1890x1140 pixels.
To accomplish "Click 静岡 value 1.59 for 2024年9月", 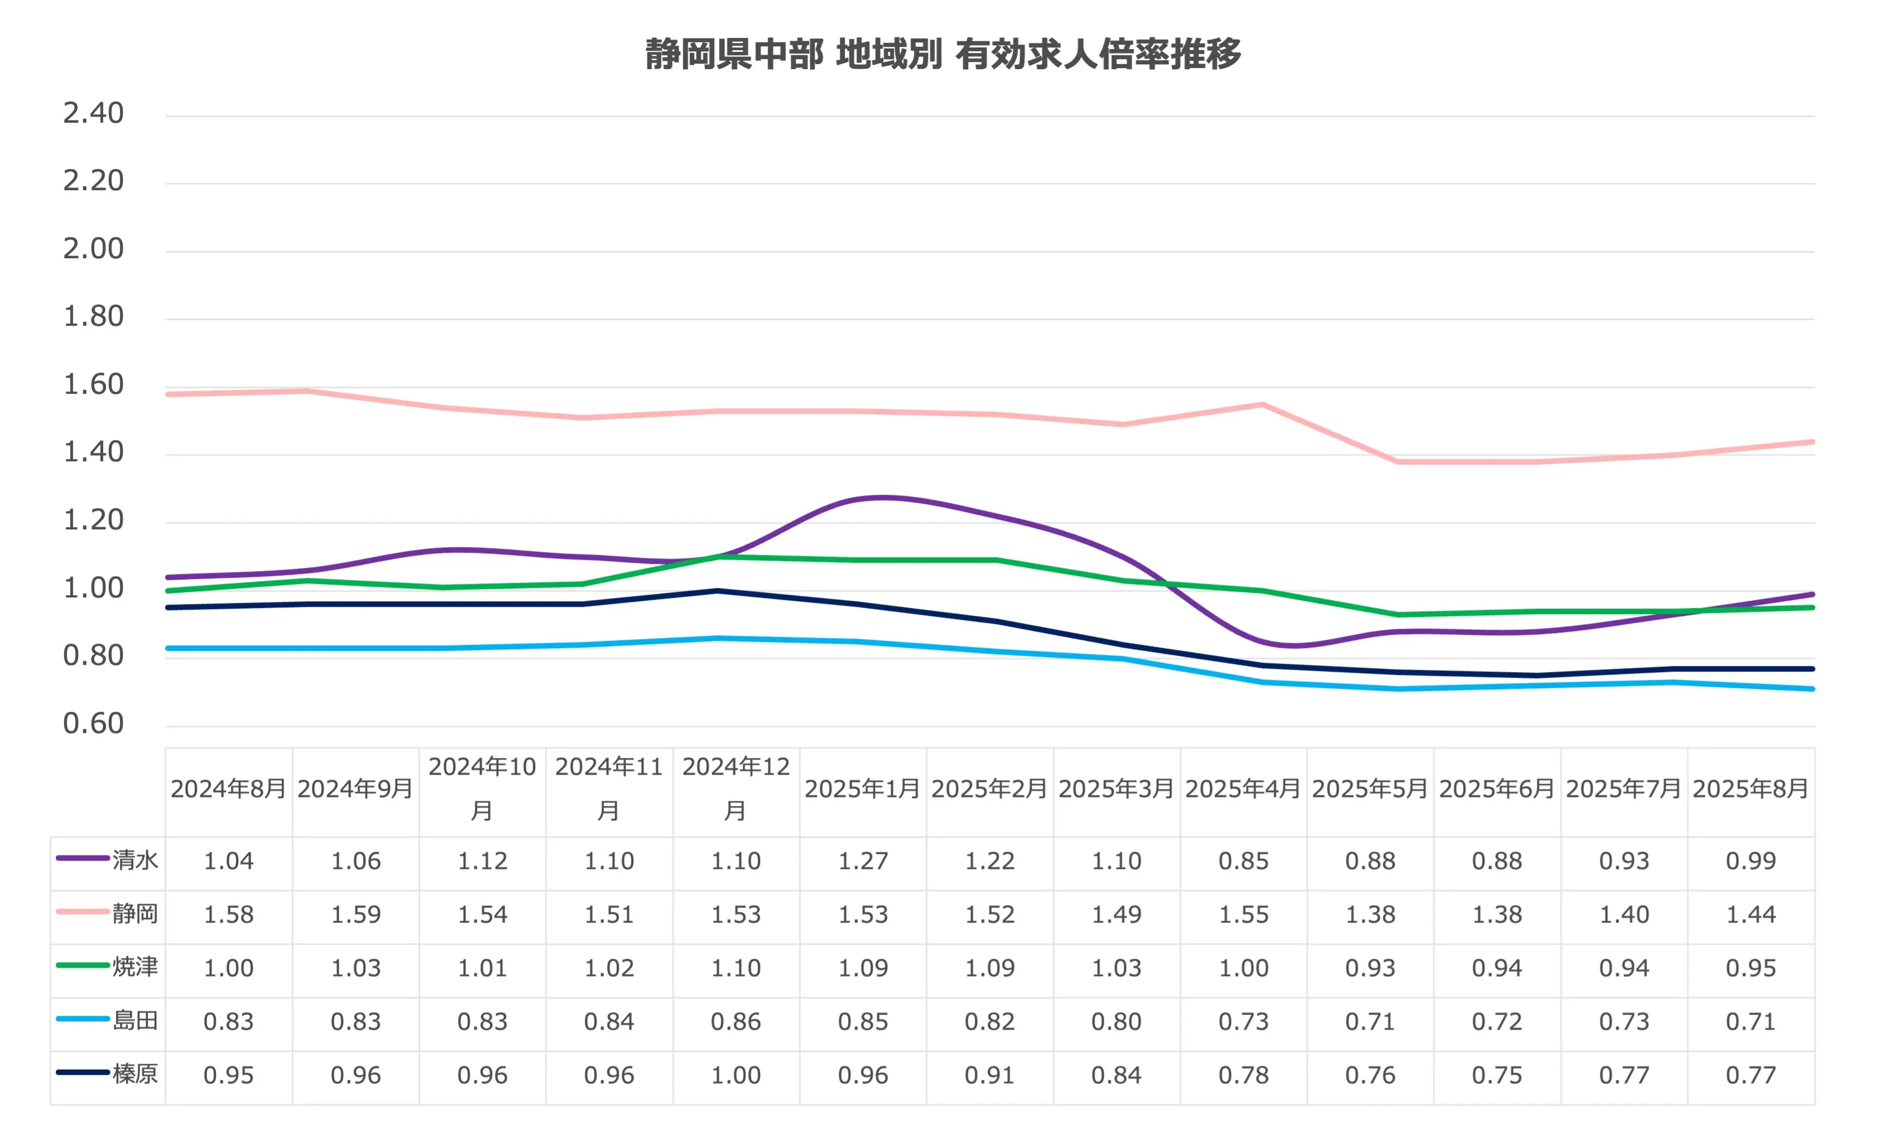I will coord(356,915).
